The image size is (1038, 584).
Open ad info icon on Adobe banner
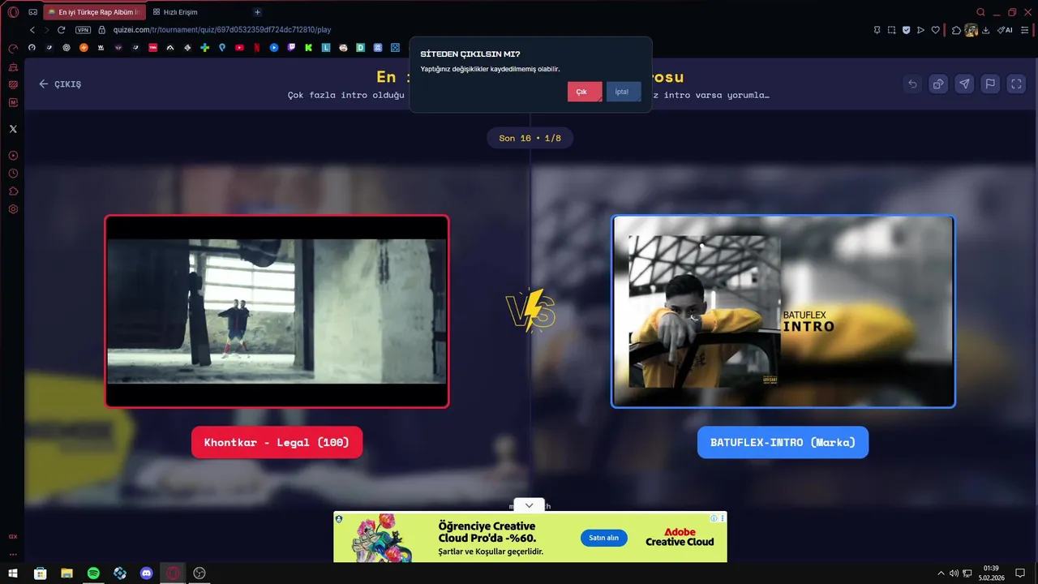coord(714,517)
